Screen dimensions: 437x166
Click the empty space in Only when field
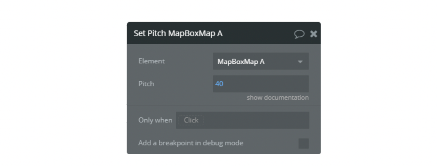click(x=256, y=120)
